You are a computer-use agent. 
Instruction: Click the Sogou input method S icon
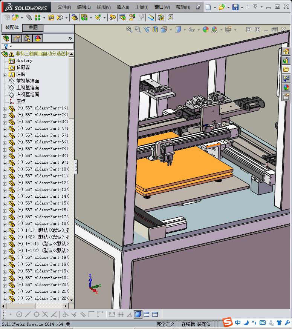(x=228, y=322)
